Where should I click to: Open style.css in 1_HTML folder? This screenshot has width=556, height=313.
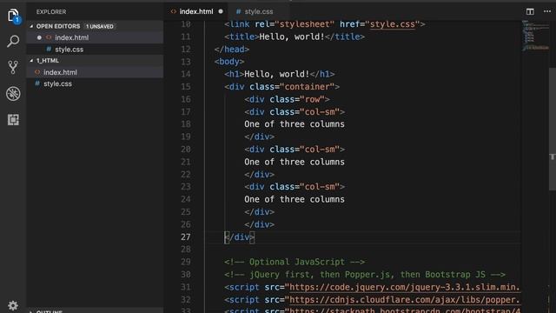[95, 83]
